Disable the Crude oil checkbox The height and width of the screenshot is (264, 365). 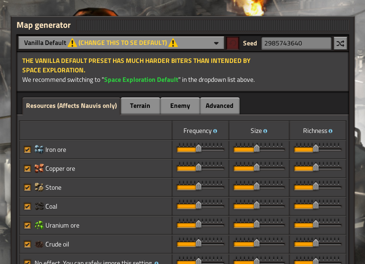(27, 244)
